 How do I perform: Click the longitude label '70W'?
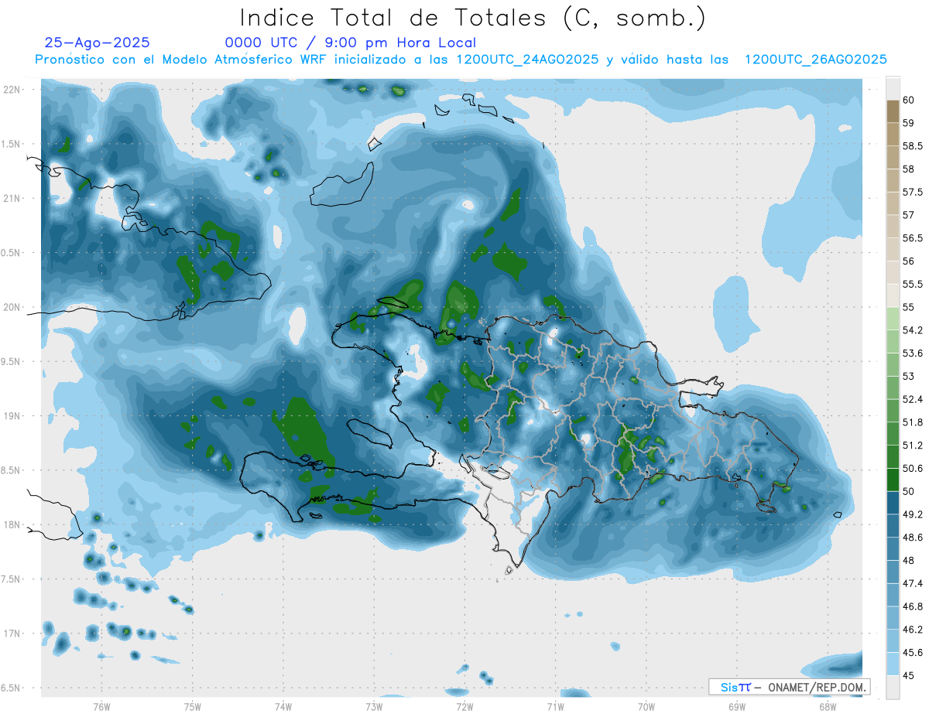[646, 707]
